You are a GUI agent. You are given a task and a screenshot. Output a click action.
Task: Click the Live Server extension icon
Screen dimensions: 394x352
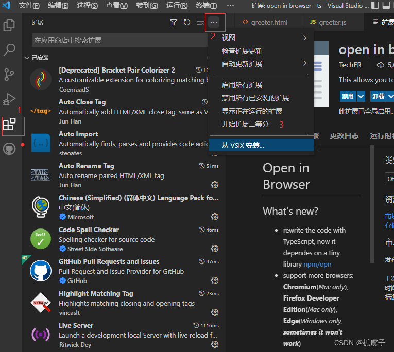point(41,335)
